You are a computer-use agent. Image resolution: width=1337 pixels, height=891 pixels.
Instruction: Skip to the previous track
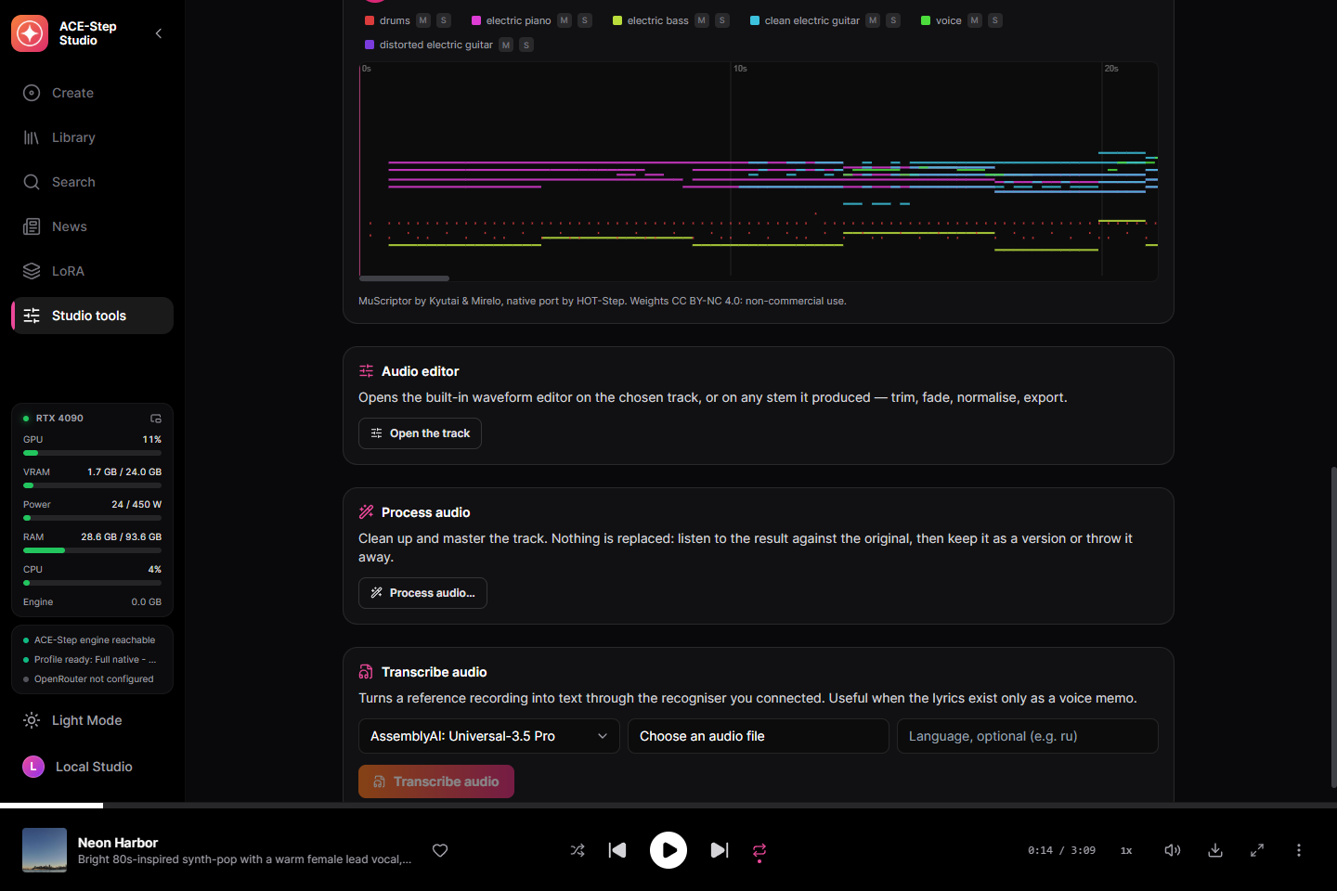tap(617, 850)
